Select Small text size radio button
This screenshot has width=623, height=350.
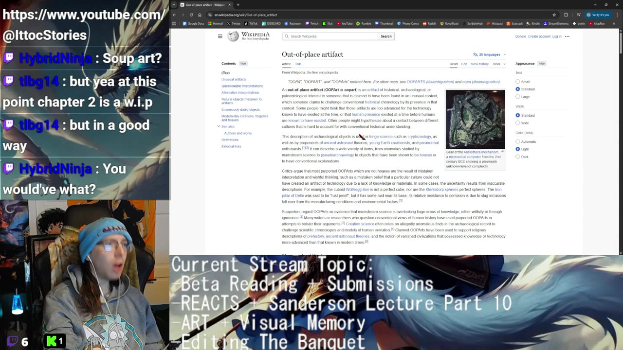coord(517,82)
